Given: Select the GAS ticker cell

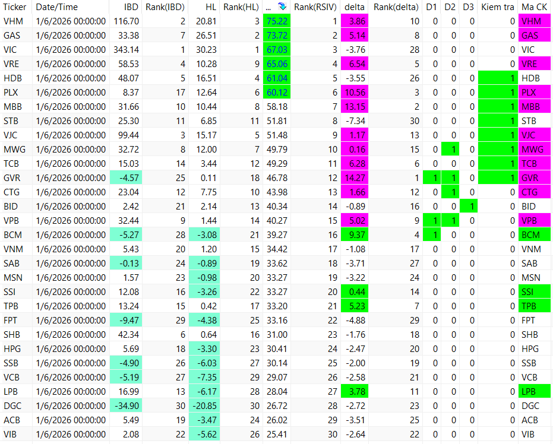Looking at the screenshot, I should 16,36.
